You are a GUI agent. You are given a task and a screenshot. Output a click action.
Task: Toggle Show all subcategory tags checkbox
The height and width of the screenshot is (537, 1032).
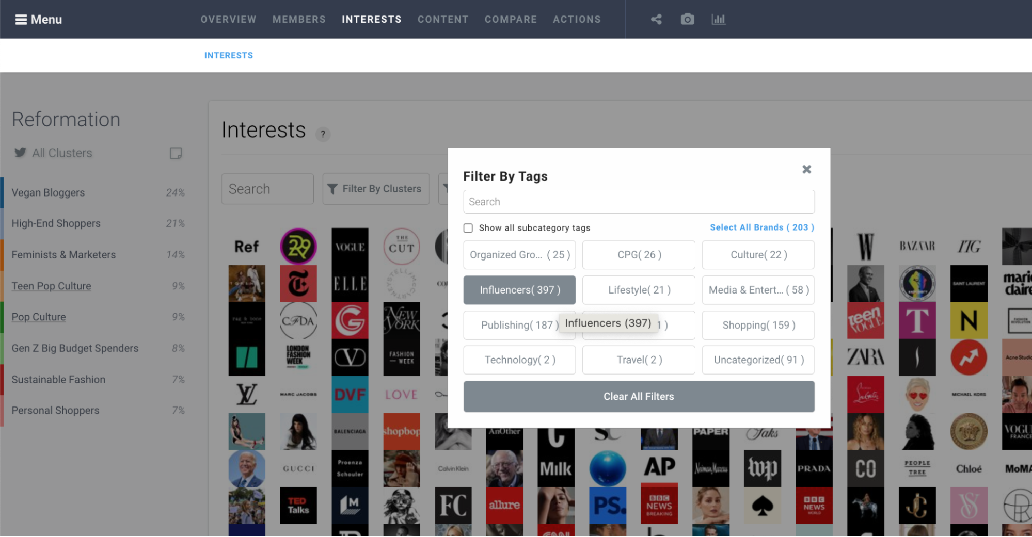[x=468, y=228]
